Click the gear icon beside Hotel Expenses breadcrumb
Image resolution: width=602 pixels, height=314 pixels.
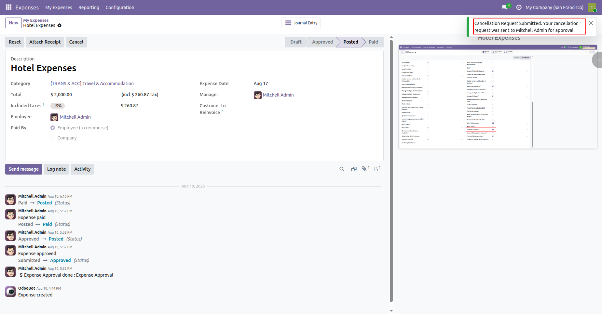pos(59,25)
